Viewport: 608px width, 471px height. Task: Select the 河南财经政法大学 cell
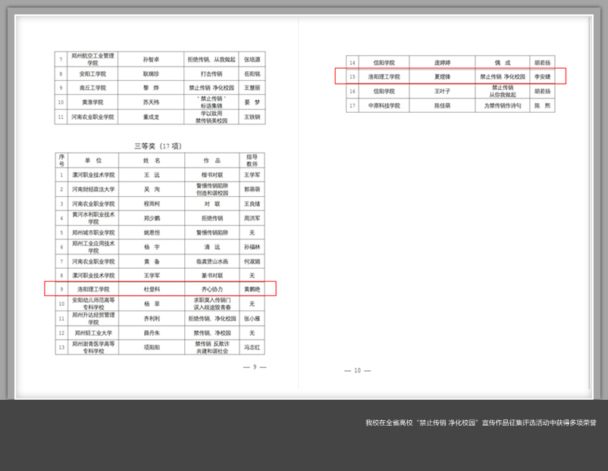tap(92, 189)
